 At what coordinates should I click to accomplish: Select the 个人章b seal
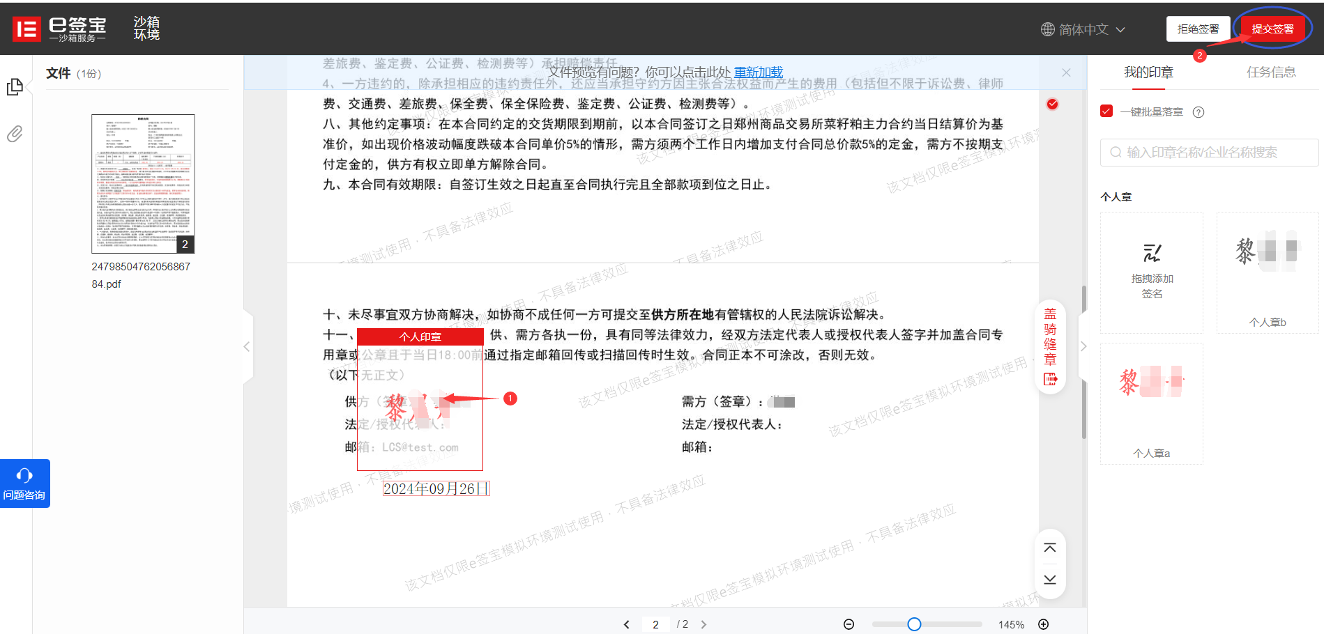click(1268, 272)
